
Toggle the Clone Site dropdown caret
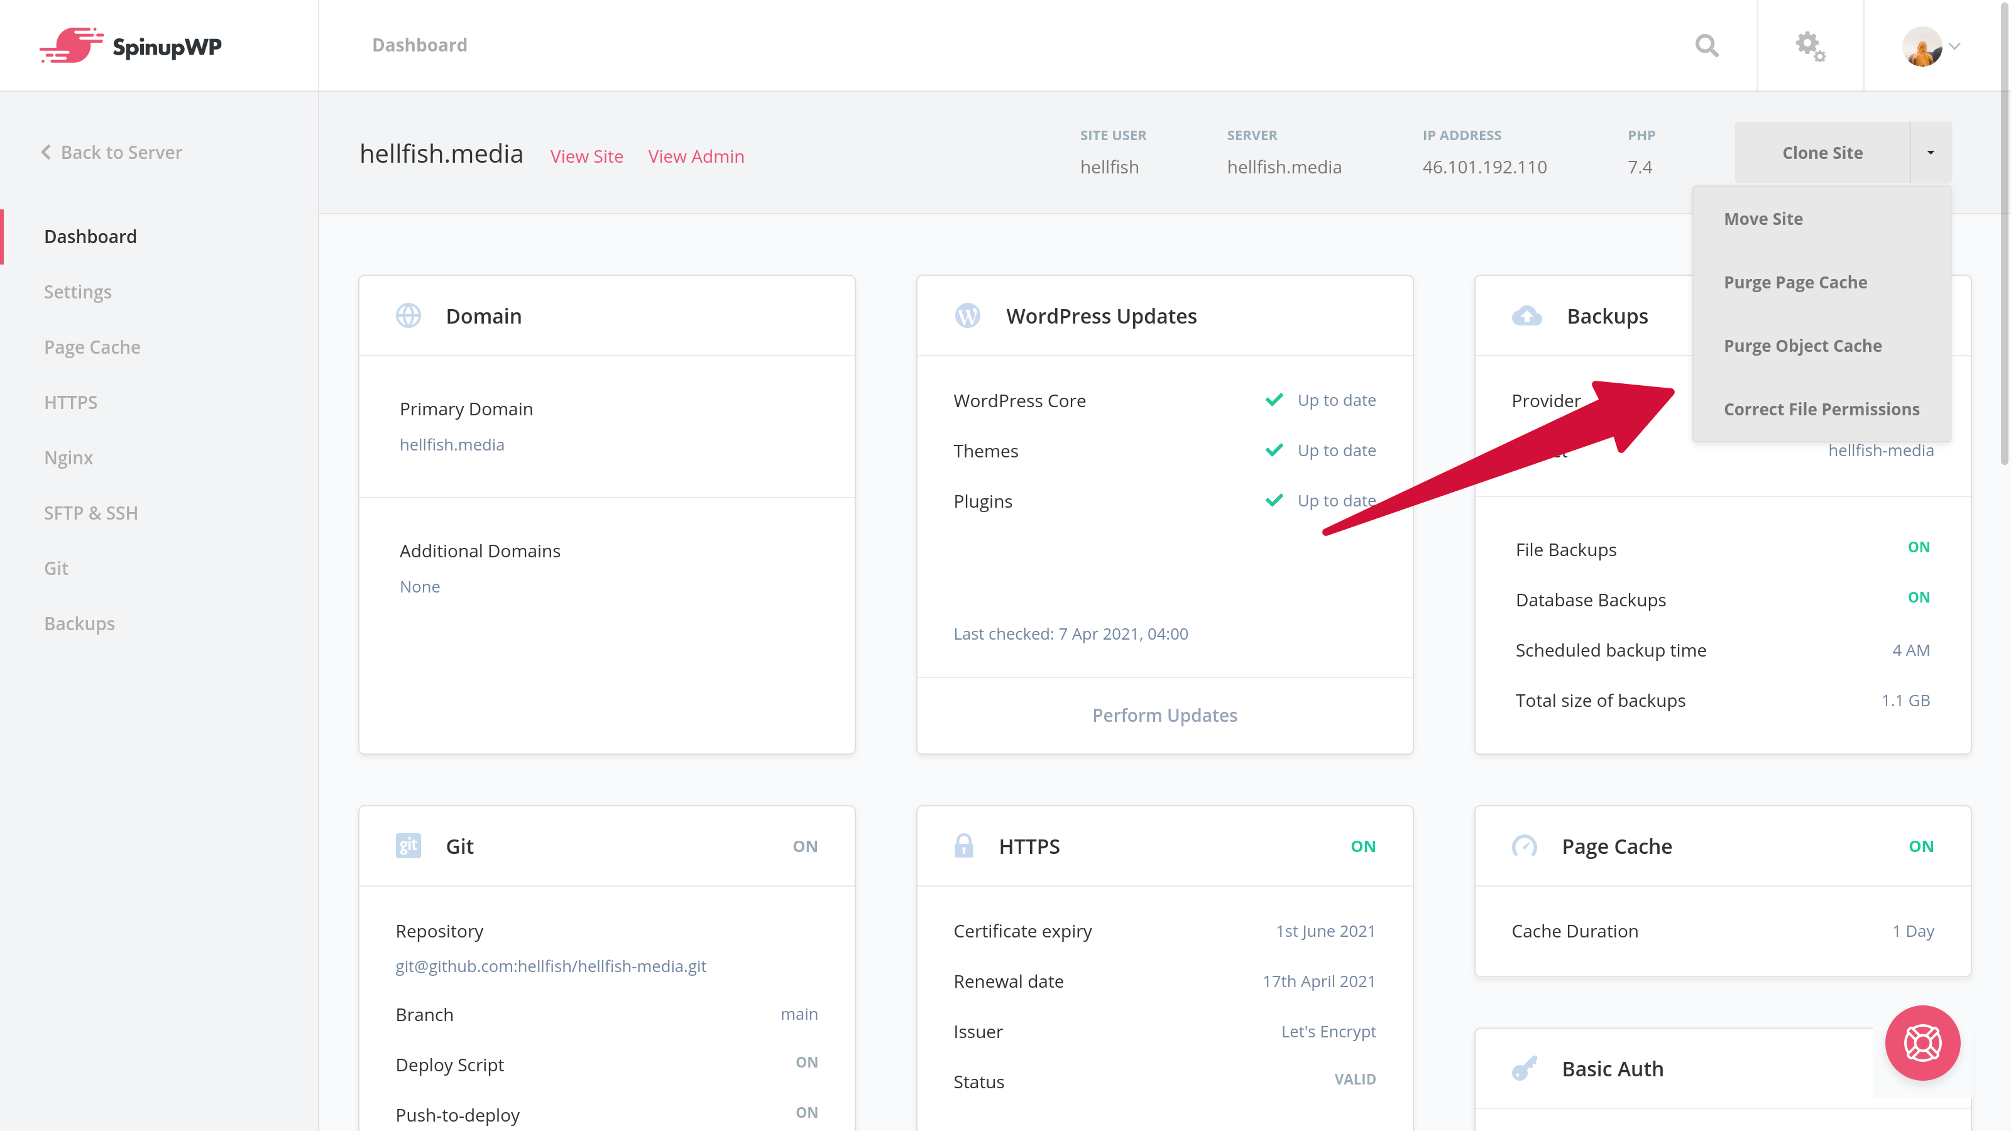coord(1931,152)
